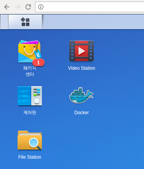Image resolution: width=144 pixels, height=169 pixels.
Task: Launch Video Station from the desktop
Action: [x=82, y=51]
